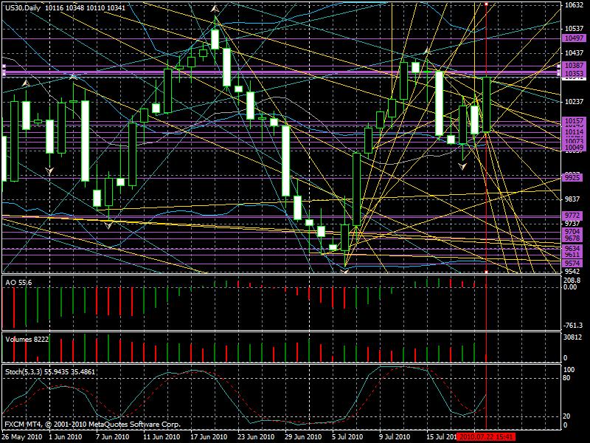Select the purple 9772 price level label
The image size is (590, 443).
click(x=572, y=216)
